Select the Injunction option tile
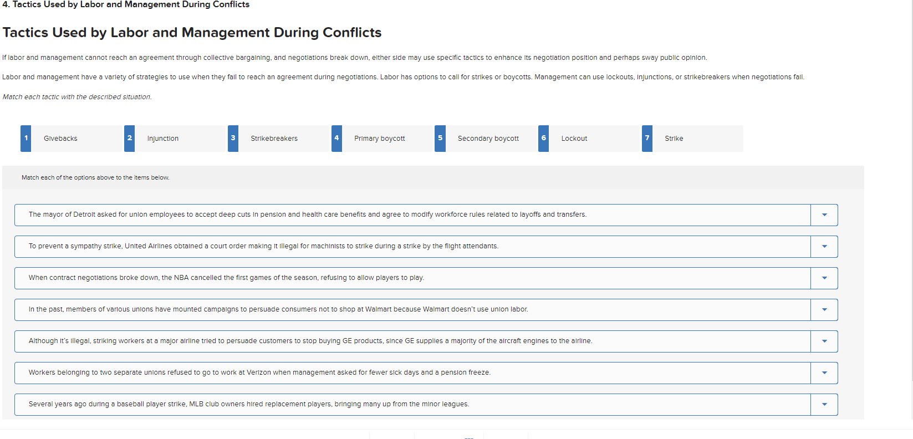The width and height of the screenshot is (913, 439). (x=175, y=139)
